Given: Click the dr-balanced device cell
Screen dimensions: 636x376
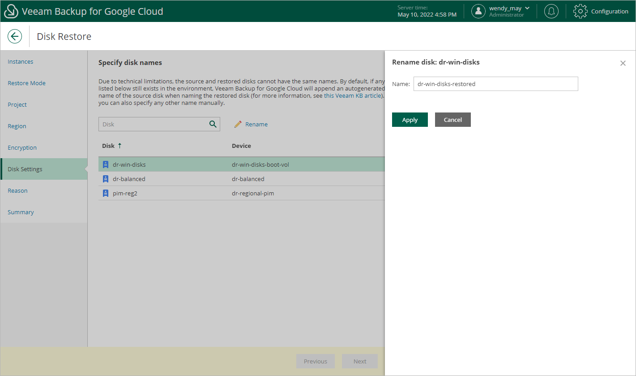Looking at the screenshot, I should (x=248, y=179).
